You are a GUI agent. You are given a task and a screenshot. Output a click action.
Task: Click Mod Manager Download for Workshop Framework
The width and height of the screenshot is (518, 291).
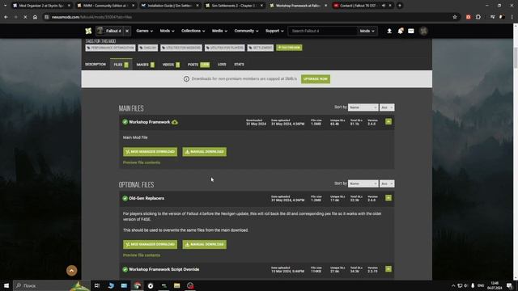click(150, 152)
